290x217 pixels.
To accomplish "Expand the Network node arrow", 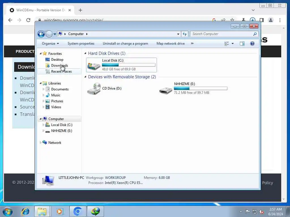I will tap(40, 142).
